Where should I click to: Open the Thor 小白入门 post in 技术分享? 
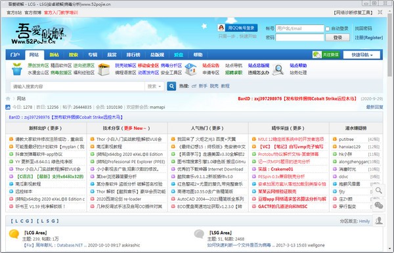coord(129,139)
